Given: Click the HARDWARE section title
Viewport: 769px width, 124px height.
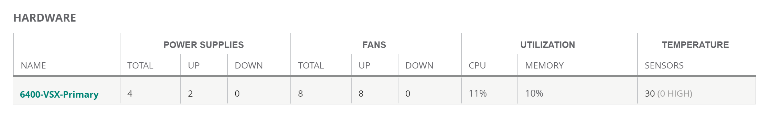Looking at the screenshot, I should (45, 18).
